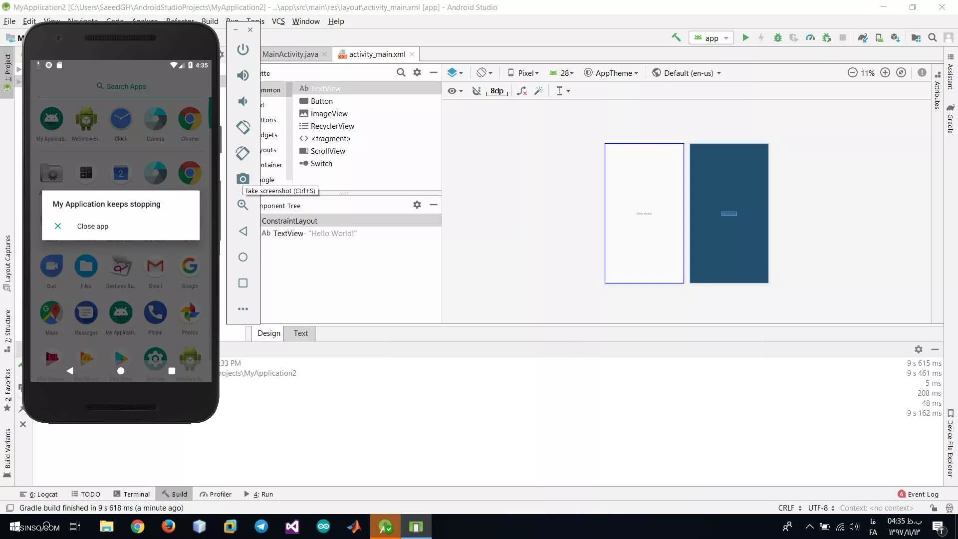The width and height of the screenshot is (958, 539).
Task: Open the Window menu
Action: coord(306,21)
